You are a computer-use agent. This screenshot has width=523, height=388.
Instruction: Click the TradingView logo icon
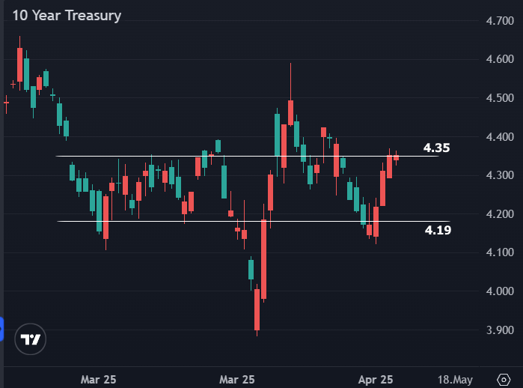pyautogui.click(x=31, y=340)
